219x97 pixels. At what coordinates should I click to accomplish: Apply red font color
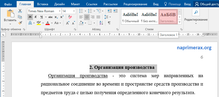pos(48,23)
